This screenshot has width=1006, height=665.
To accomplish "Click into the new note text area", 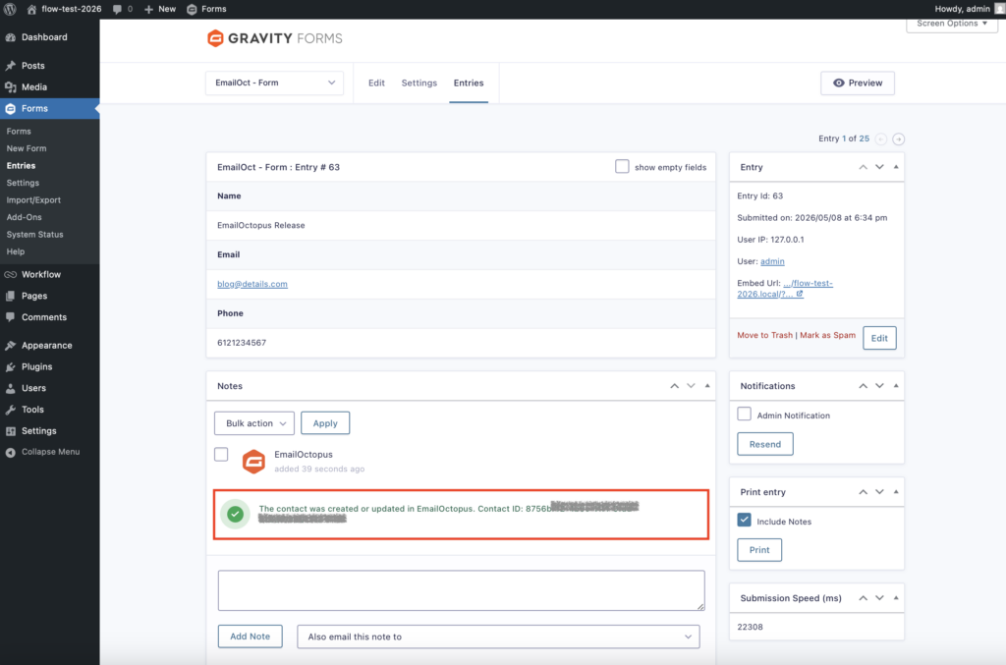I will (x=462, y=590).
